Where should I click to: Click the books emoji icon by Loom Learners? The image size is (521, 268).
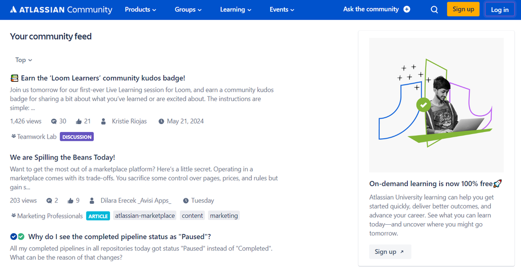click(14, 78)
